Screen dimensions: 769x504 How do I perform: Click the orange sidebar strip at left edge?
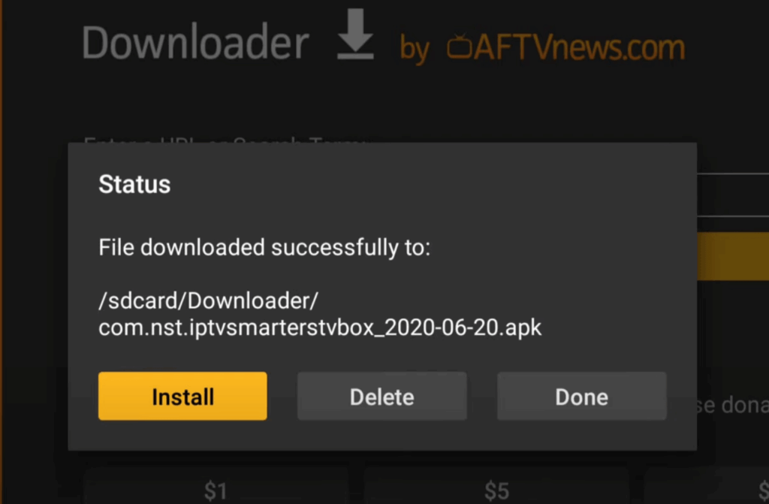[2, 252]
